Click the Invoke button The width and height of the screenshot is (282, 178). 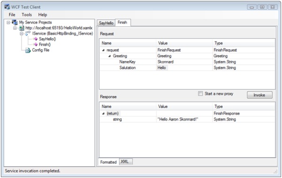[x=259, y=95]
